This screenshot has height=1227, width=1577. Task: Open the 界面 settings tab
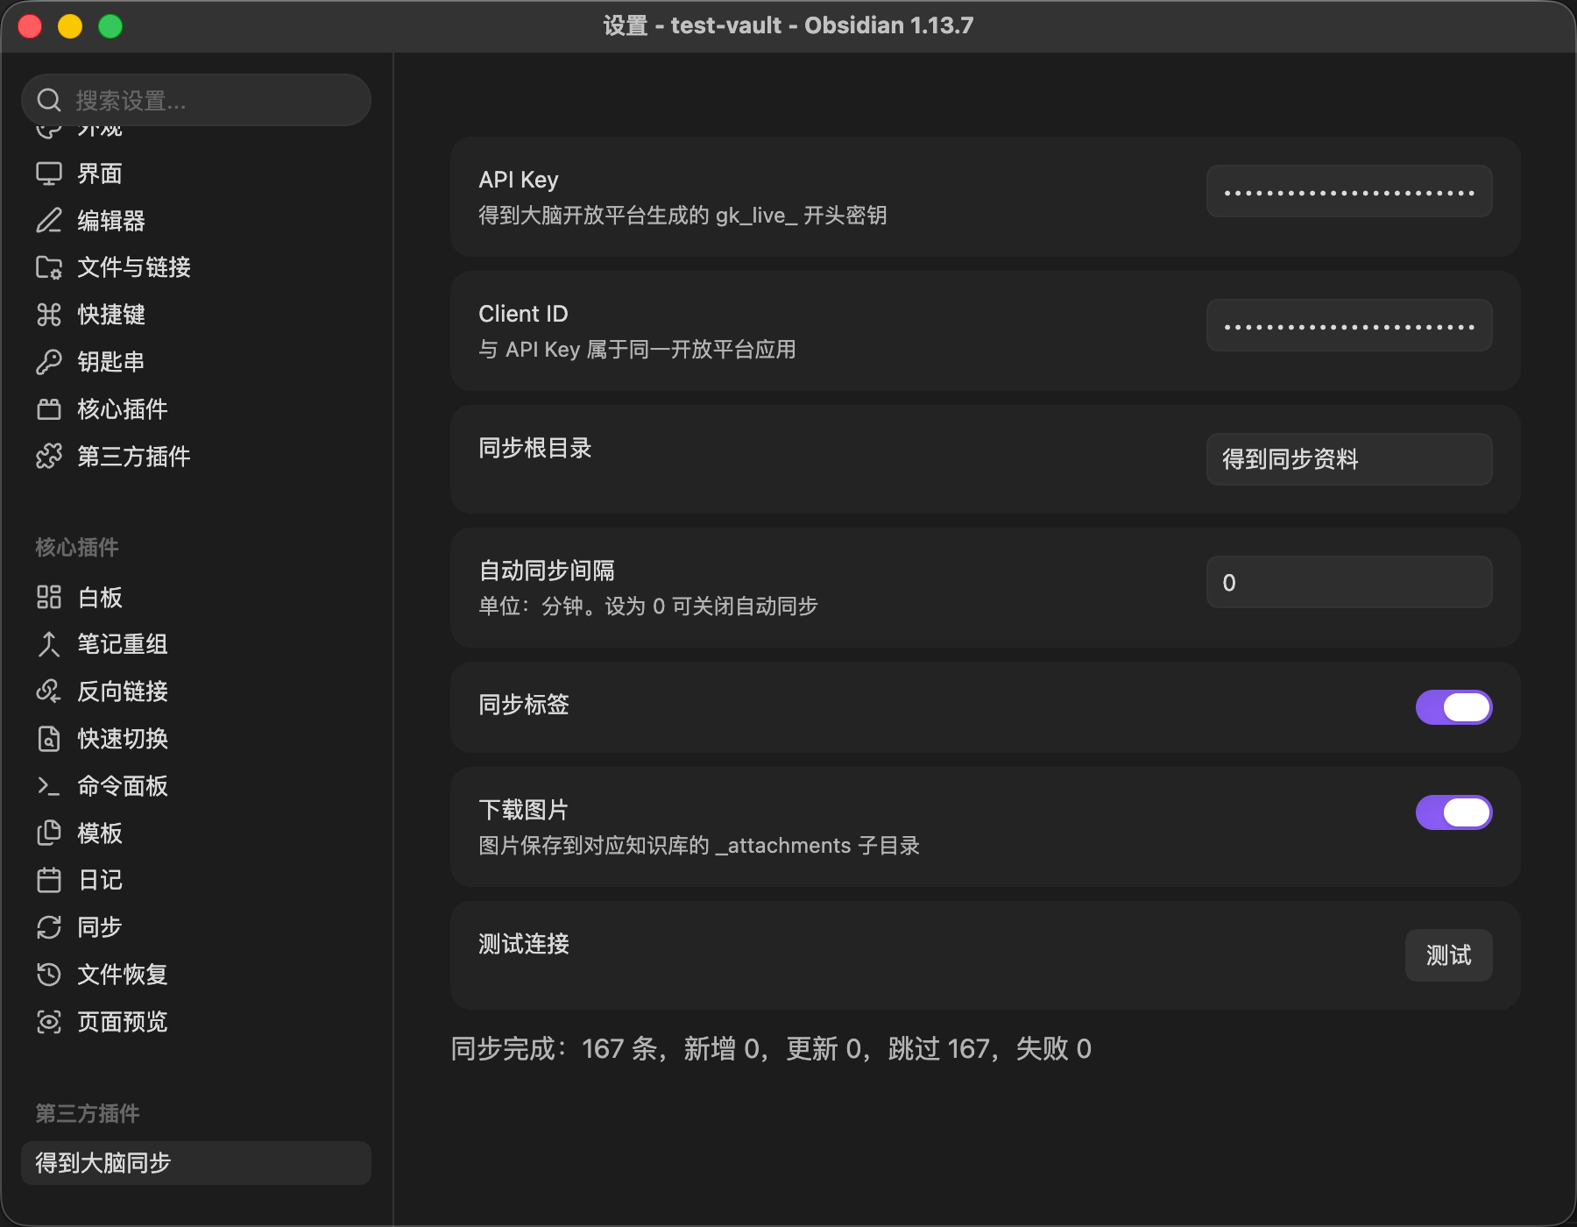[x=196, y=174]
